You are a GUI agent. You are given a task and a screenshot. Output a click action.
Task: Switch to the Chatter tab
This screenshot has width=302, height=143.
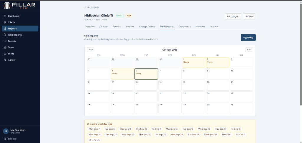click(x=104, y=26)
